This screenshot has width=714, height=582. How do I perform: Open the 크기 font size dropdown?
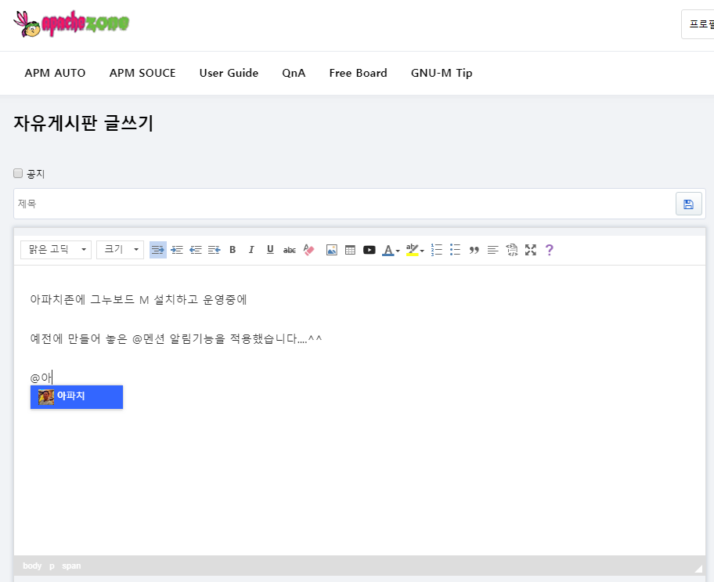click(x=120, y=249)
